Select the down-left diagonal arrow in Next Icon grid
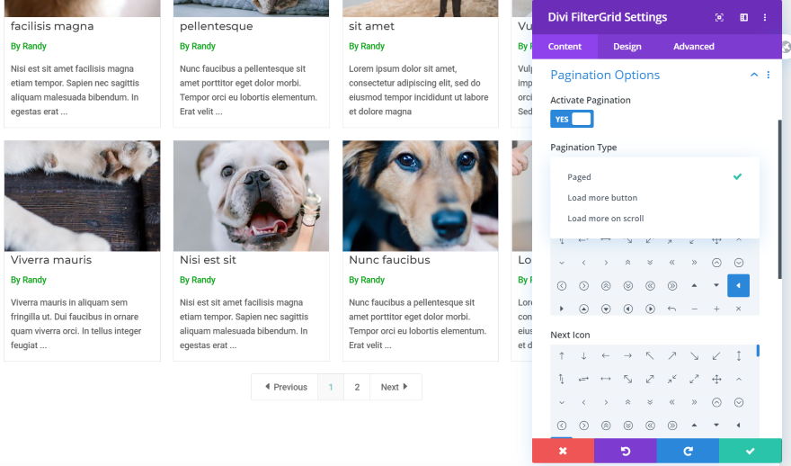 [x=716, y=356]
